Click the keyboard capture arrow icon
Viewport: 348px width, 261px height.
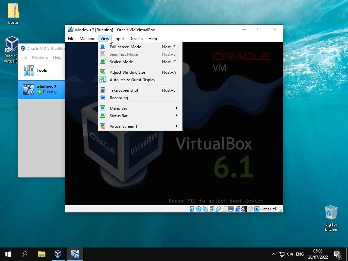click(x=257, y=209)
